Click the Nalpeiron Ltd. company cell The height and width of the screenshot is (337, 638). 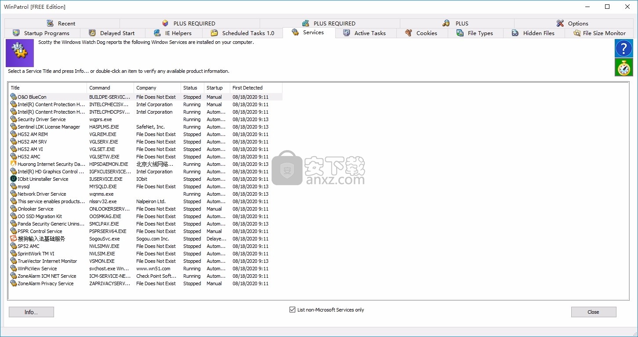[151, 201]
